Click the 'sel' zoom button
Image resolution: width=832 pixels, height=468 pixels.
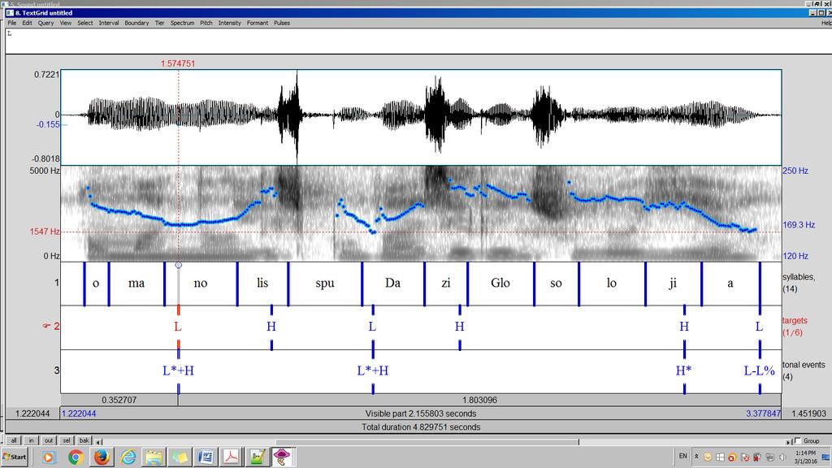(67, 440)
